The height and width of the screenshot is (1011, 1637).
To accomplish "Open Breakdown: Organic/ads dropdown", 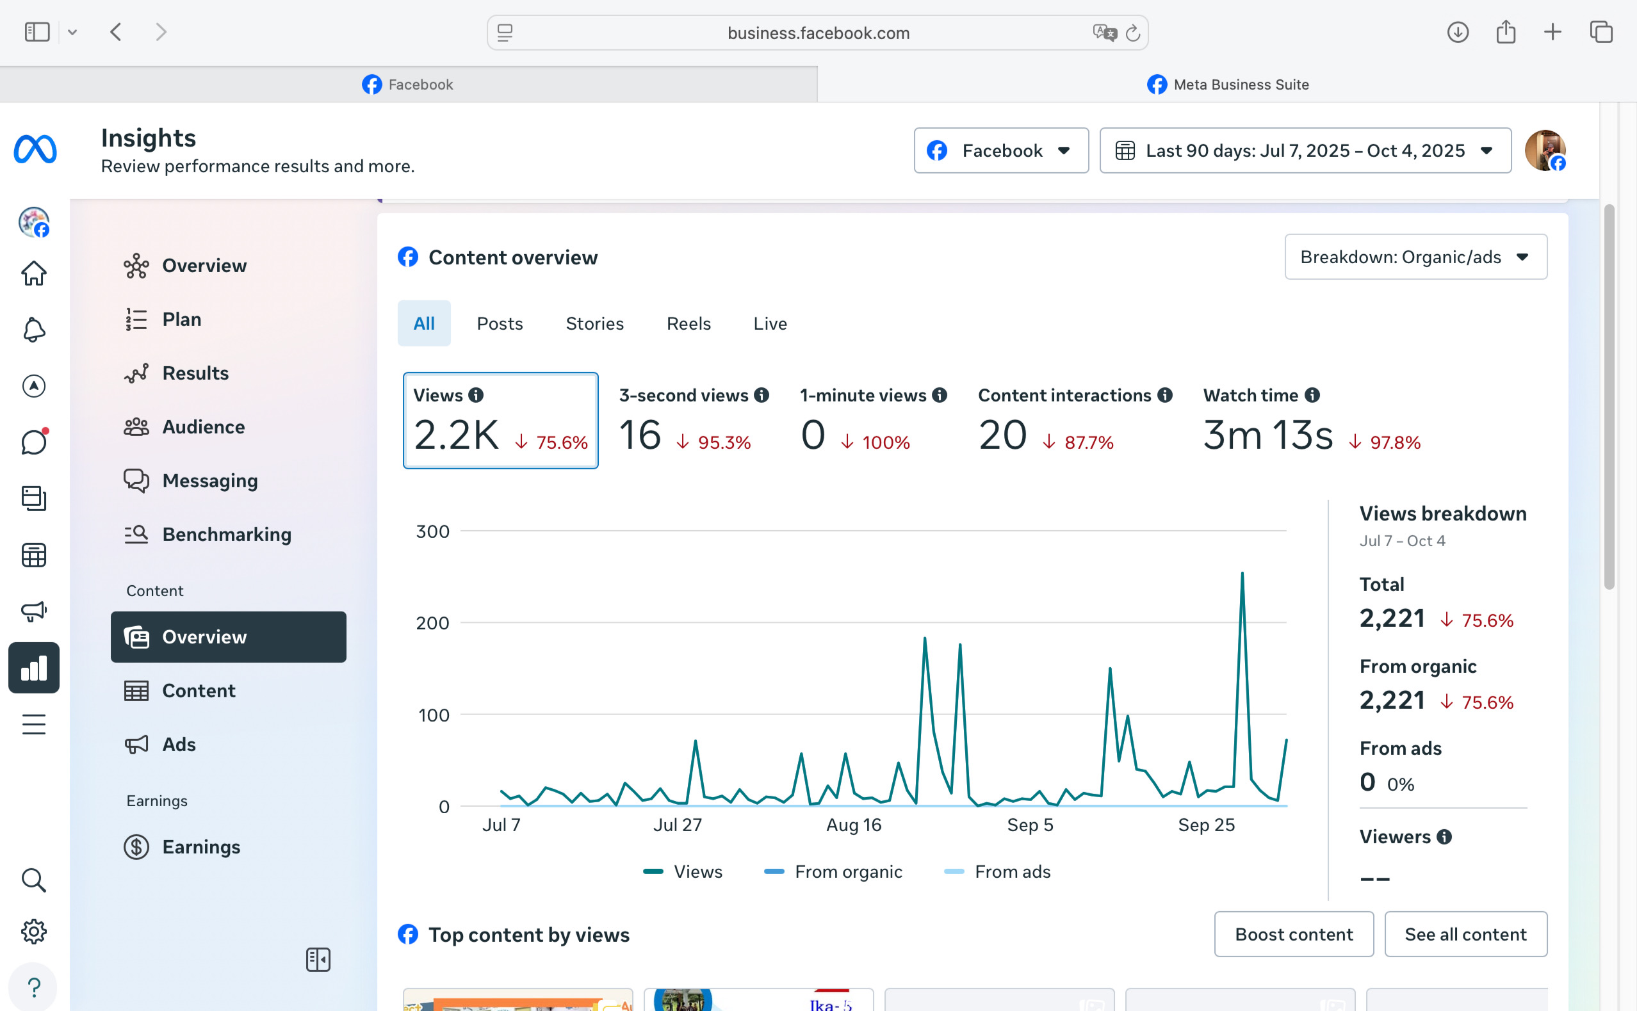I will click(1415, 257).
